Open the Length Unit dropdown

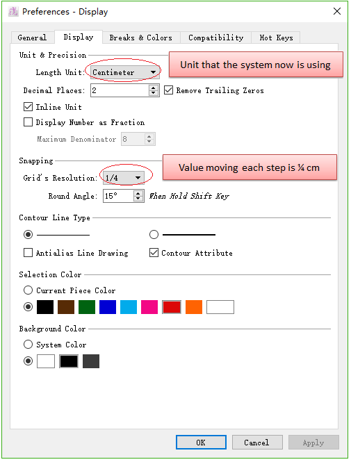tap(125, 72)
